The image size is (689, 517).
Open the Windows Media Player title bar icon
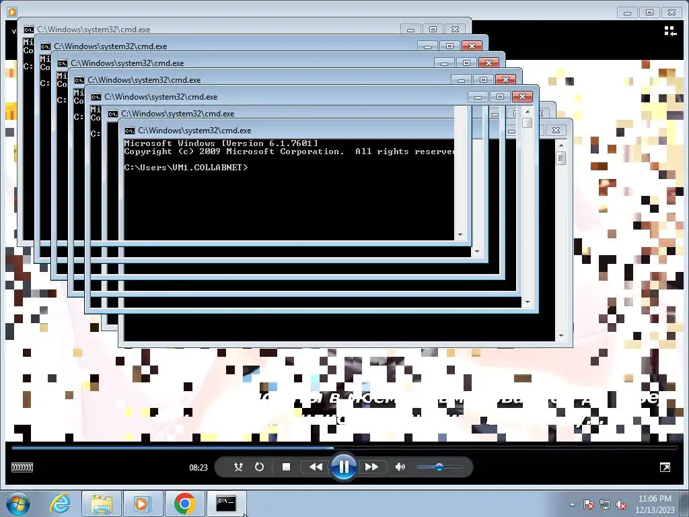[x=12, y=12]
